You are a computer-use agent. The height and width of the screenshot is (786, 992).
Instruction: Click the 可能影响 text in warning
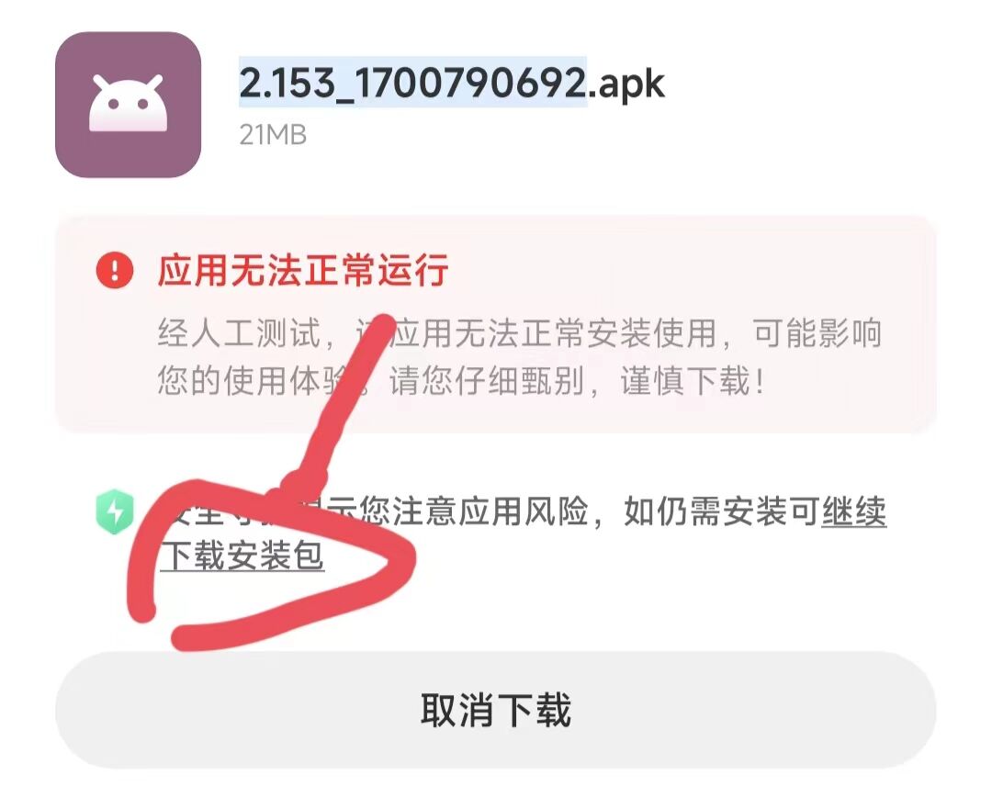pyautogui.click(x=817, y=333)
